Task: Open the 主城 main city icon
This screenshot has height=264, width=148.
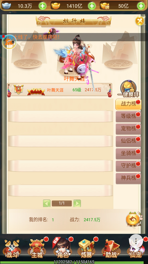Action: (x=37, y=249)
